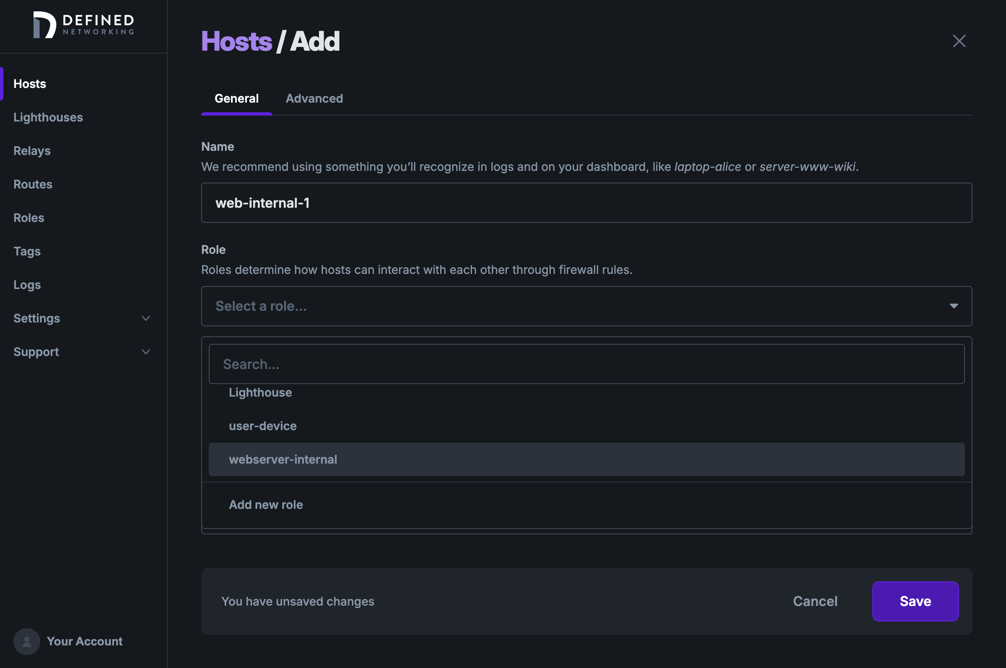Open the Tags page
This screenshot has height=668, width=1006.
27,251
